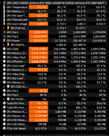
Task: Click thermometer icon beside GPU Temperature
Action: [4, 7]
